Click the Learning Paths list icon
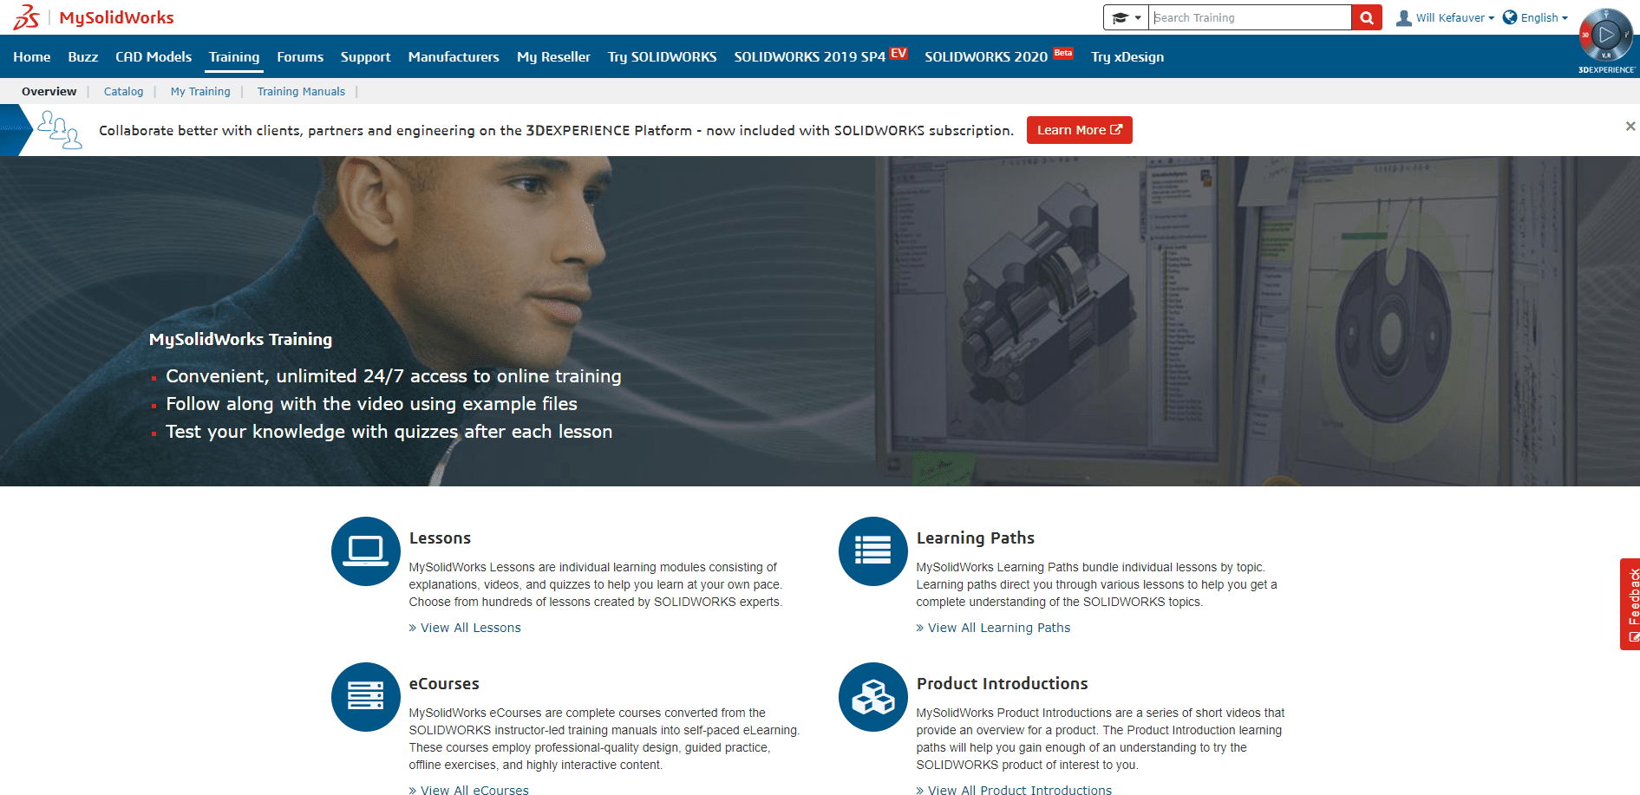Screen dimensions: 1640x795 coord(873,551)
